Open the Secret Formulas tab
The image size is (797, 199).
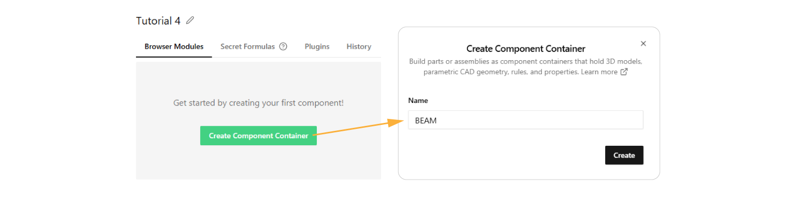coord(248,46)
